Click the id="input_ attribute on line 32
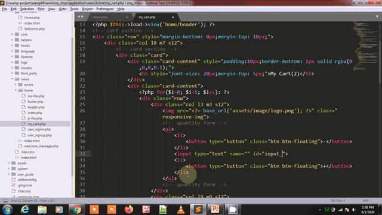 click(x=269, y=154)
